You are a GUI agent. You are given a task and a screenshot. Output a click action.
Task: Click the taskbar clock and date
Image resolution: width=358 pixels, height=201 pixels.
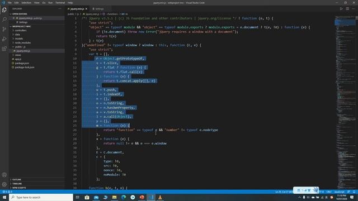pos(342,197)
